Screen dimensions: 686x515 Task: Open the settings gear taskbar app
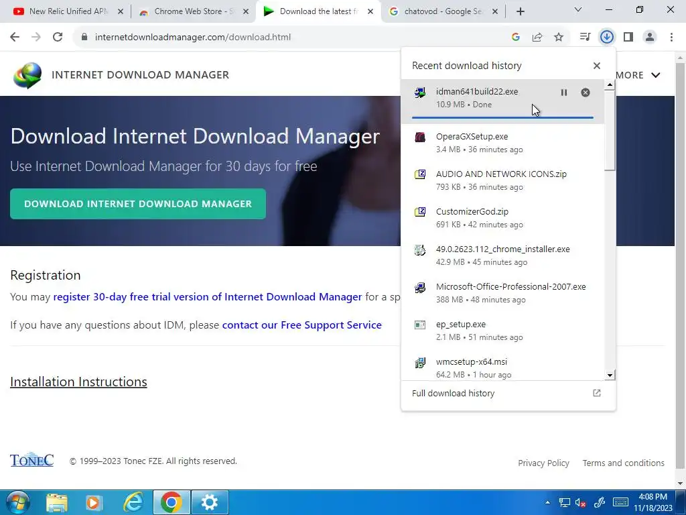pos(210,502)
